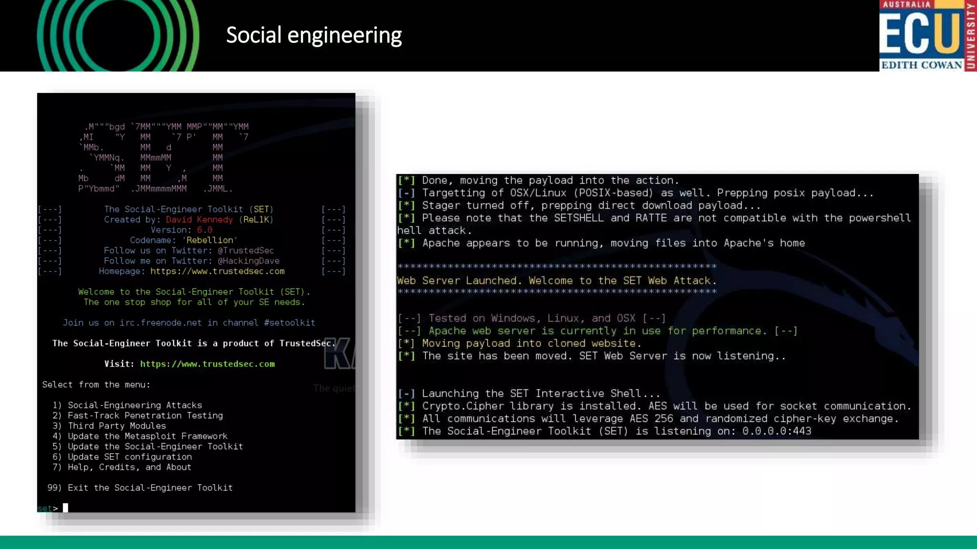
Task: Open the Homepage trustedsec.com link
Action: (217, 271)
